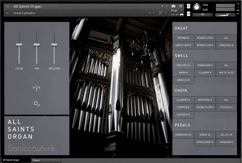
Task: Toggle the LARGE DIAP. 8 stop
Action: (x=183, y=45)
